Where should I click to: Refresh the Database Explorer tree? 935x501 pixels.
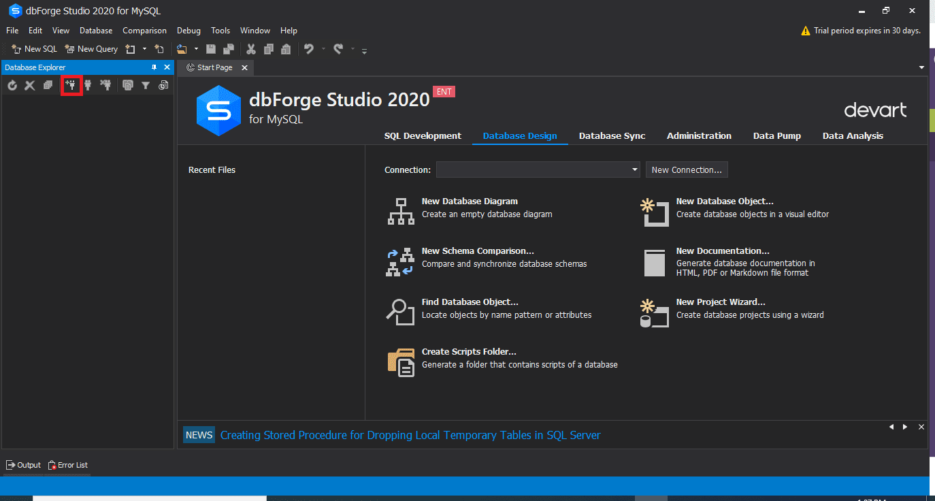[x=12, y=85]
